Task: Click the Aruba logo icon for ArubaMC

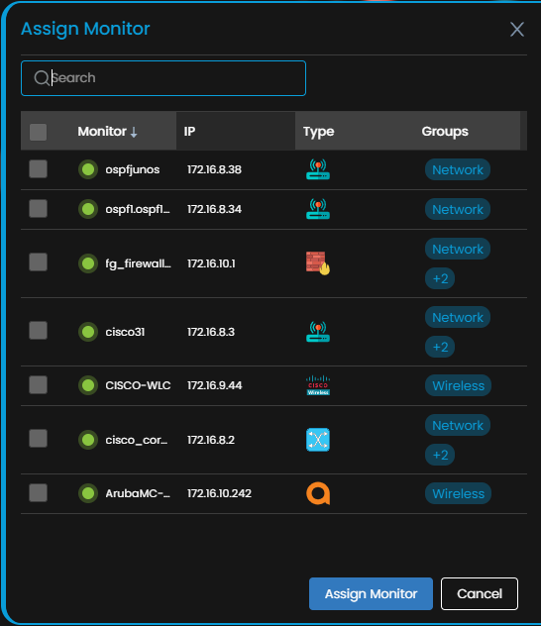Action: [x=318, y=493]
